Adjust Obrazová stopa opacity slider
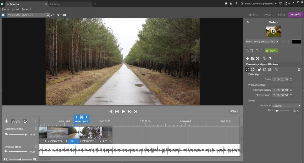This screenshot has width=304, height=163. click(18, 135)
